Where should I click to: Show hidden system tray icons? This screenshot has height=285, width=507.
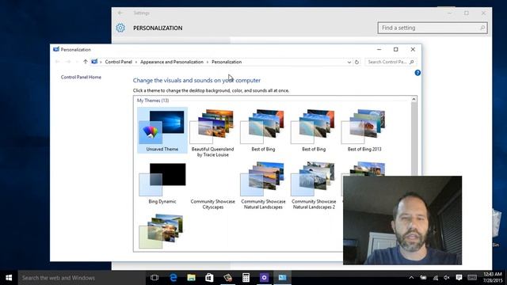(411, 278)
